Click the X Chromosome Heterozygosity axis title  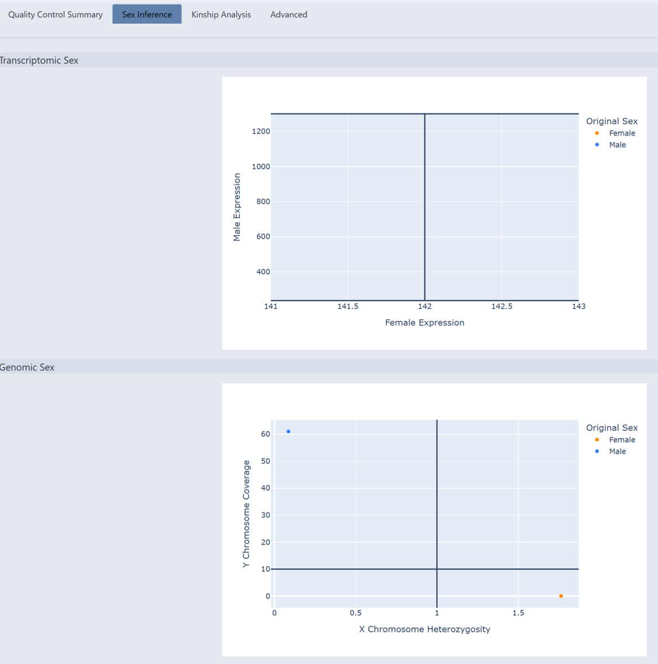coord(424,629)
